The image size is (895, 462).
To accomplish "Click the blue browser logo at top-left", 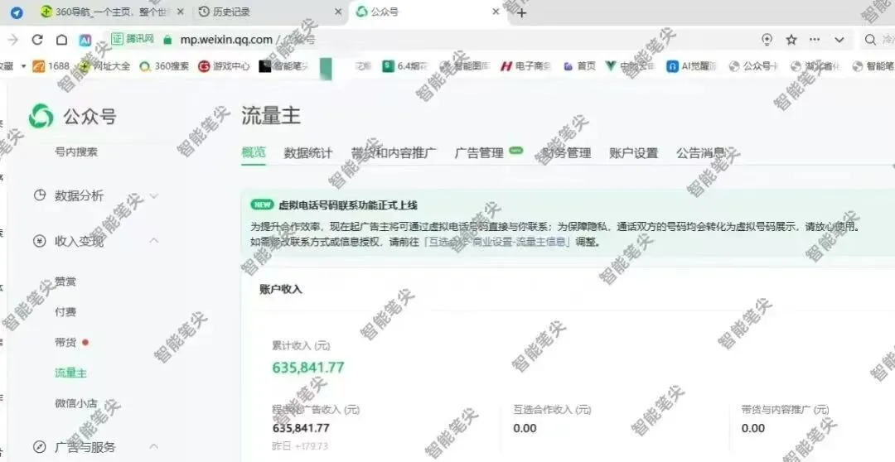I will [17, 12].
